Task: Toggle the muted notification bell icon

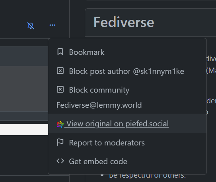Action: [31, 25]
